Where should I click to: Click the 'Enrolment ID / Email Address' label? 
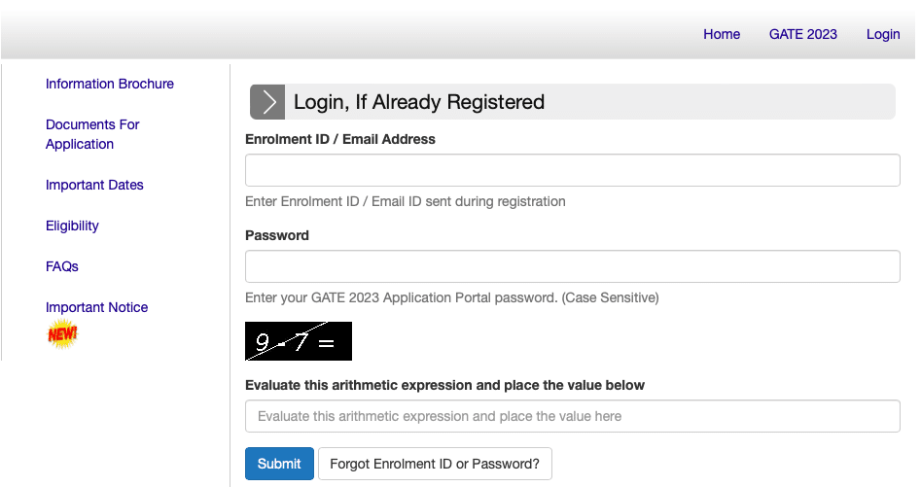[340, 139]
